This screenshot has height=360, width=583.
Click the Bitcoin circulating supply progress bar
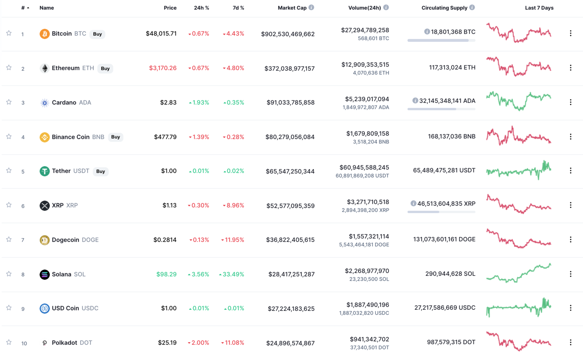pyautogui.click(x=441, y=40)
